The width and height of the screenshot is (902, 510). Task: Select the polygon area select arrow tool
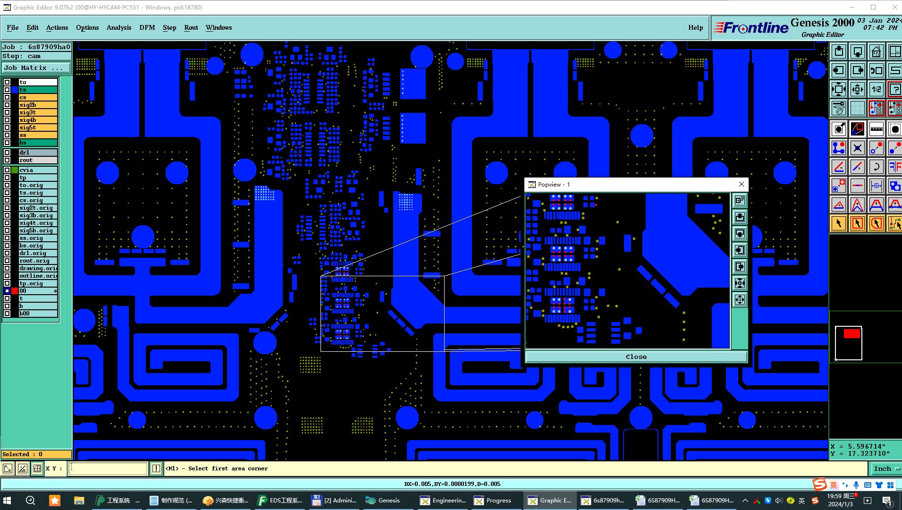tap(877, 223)
